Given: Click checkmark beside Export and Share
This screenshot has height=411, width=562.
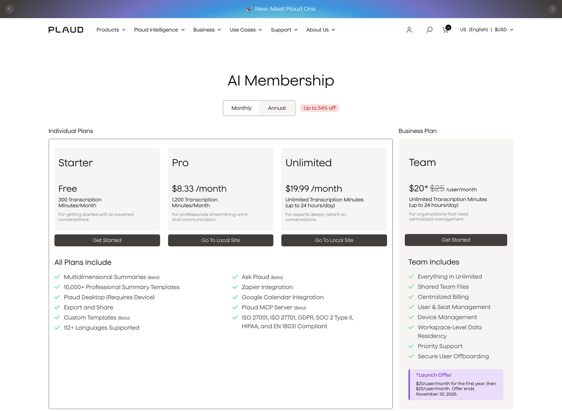Looking at the screenshot, I should [57, 307].
